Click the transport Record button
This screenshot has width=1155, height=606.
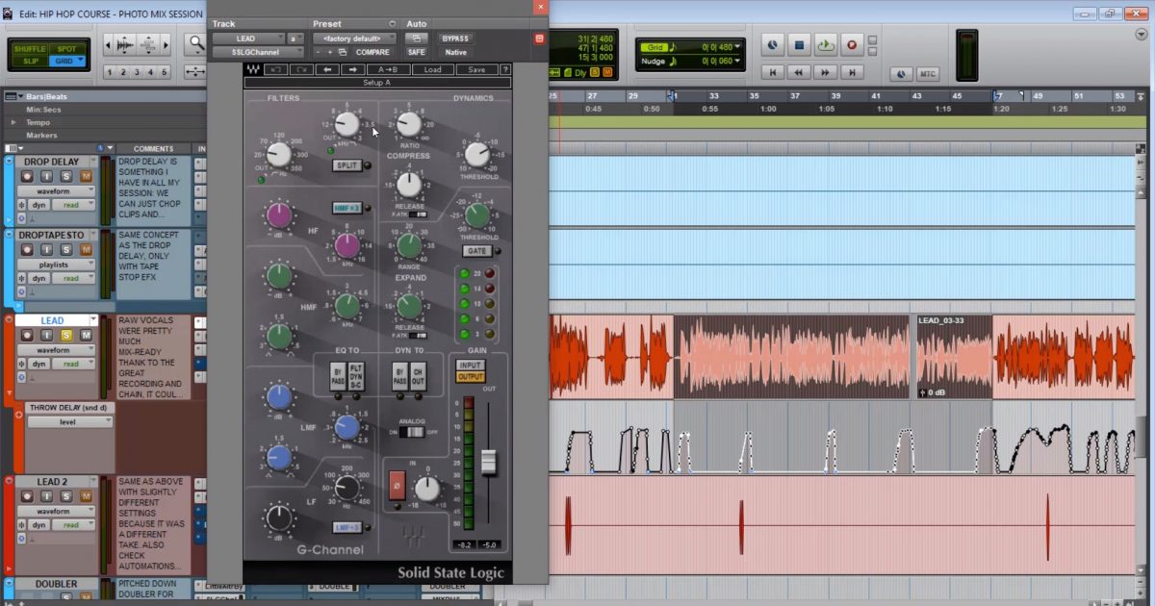click(850, 44)
